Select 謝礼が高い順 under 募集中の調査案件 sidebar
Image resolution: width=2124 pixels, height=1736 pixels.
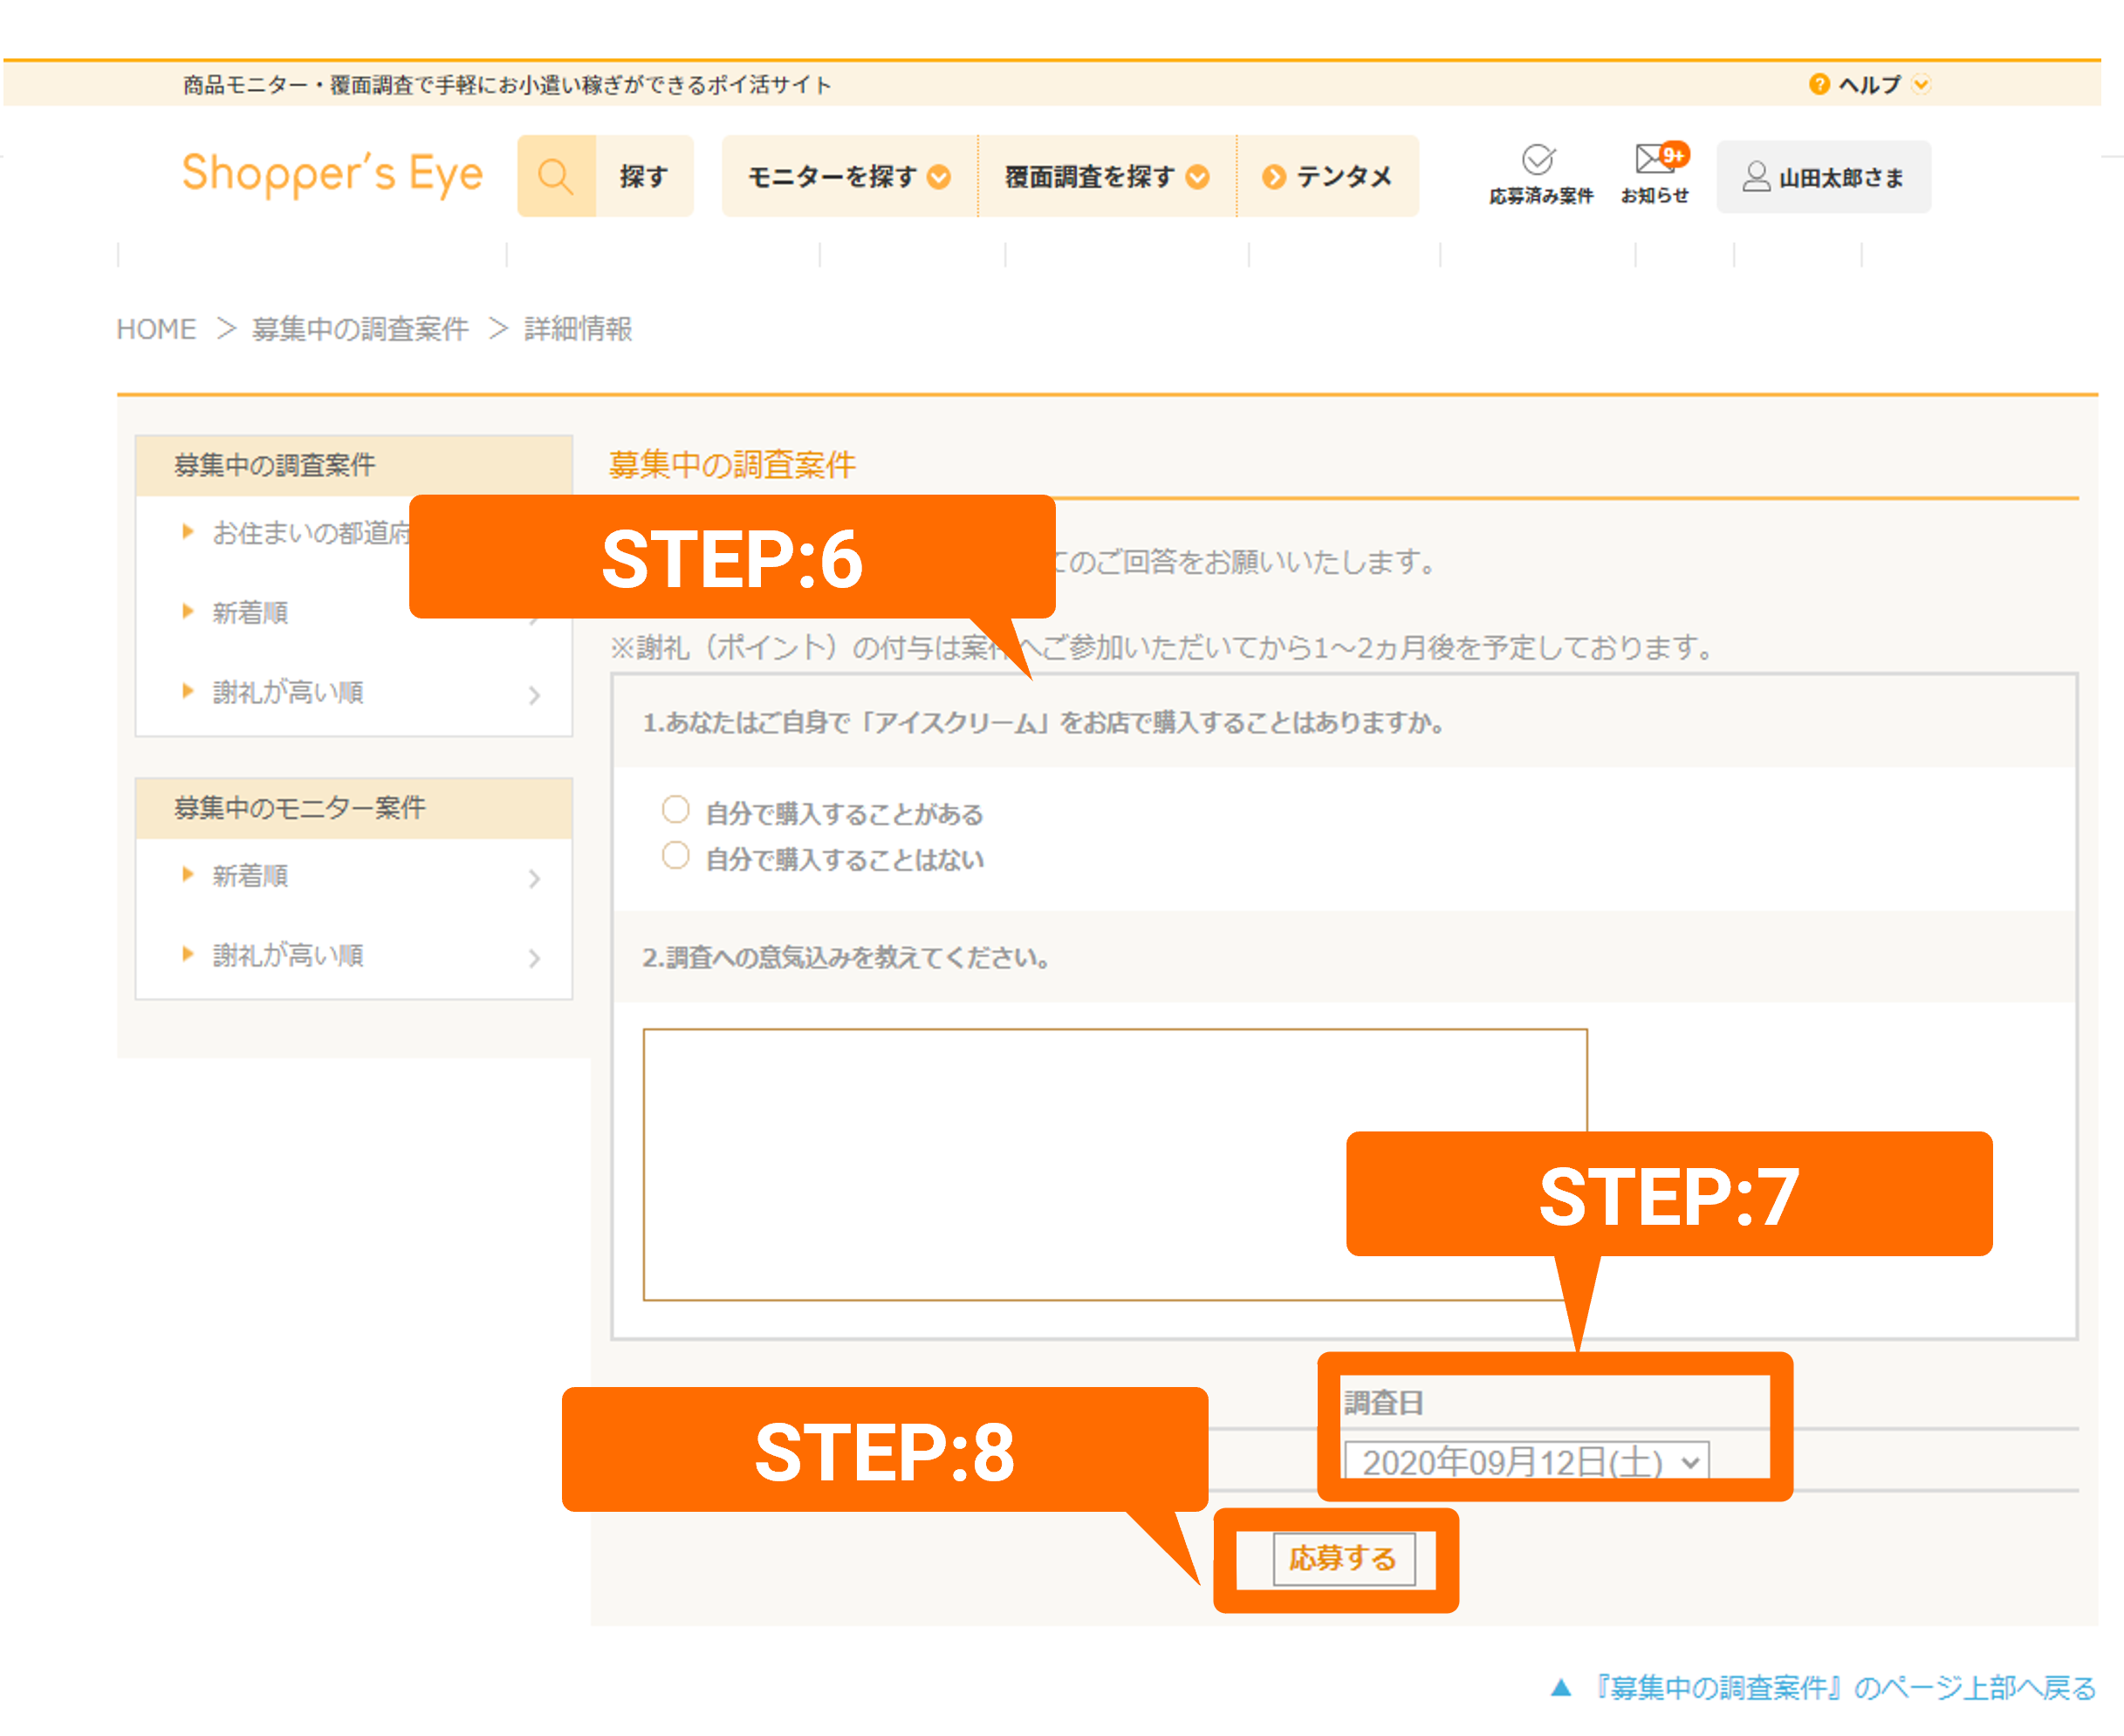point(288,692)
